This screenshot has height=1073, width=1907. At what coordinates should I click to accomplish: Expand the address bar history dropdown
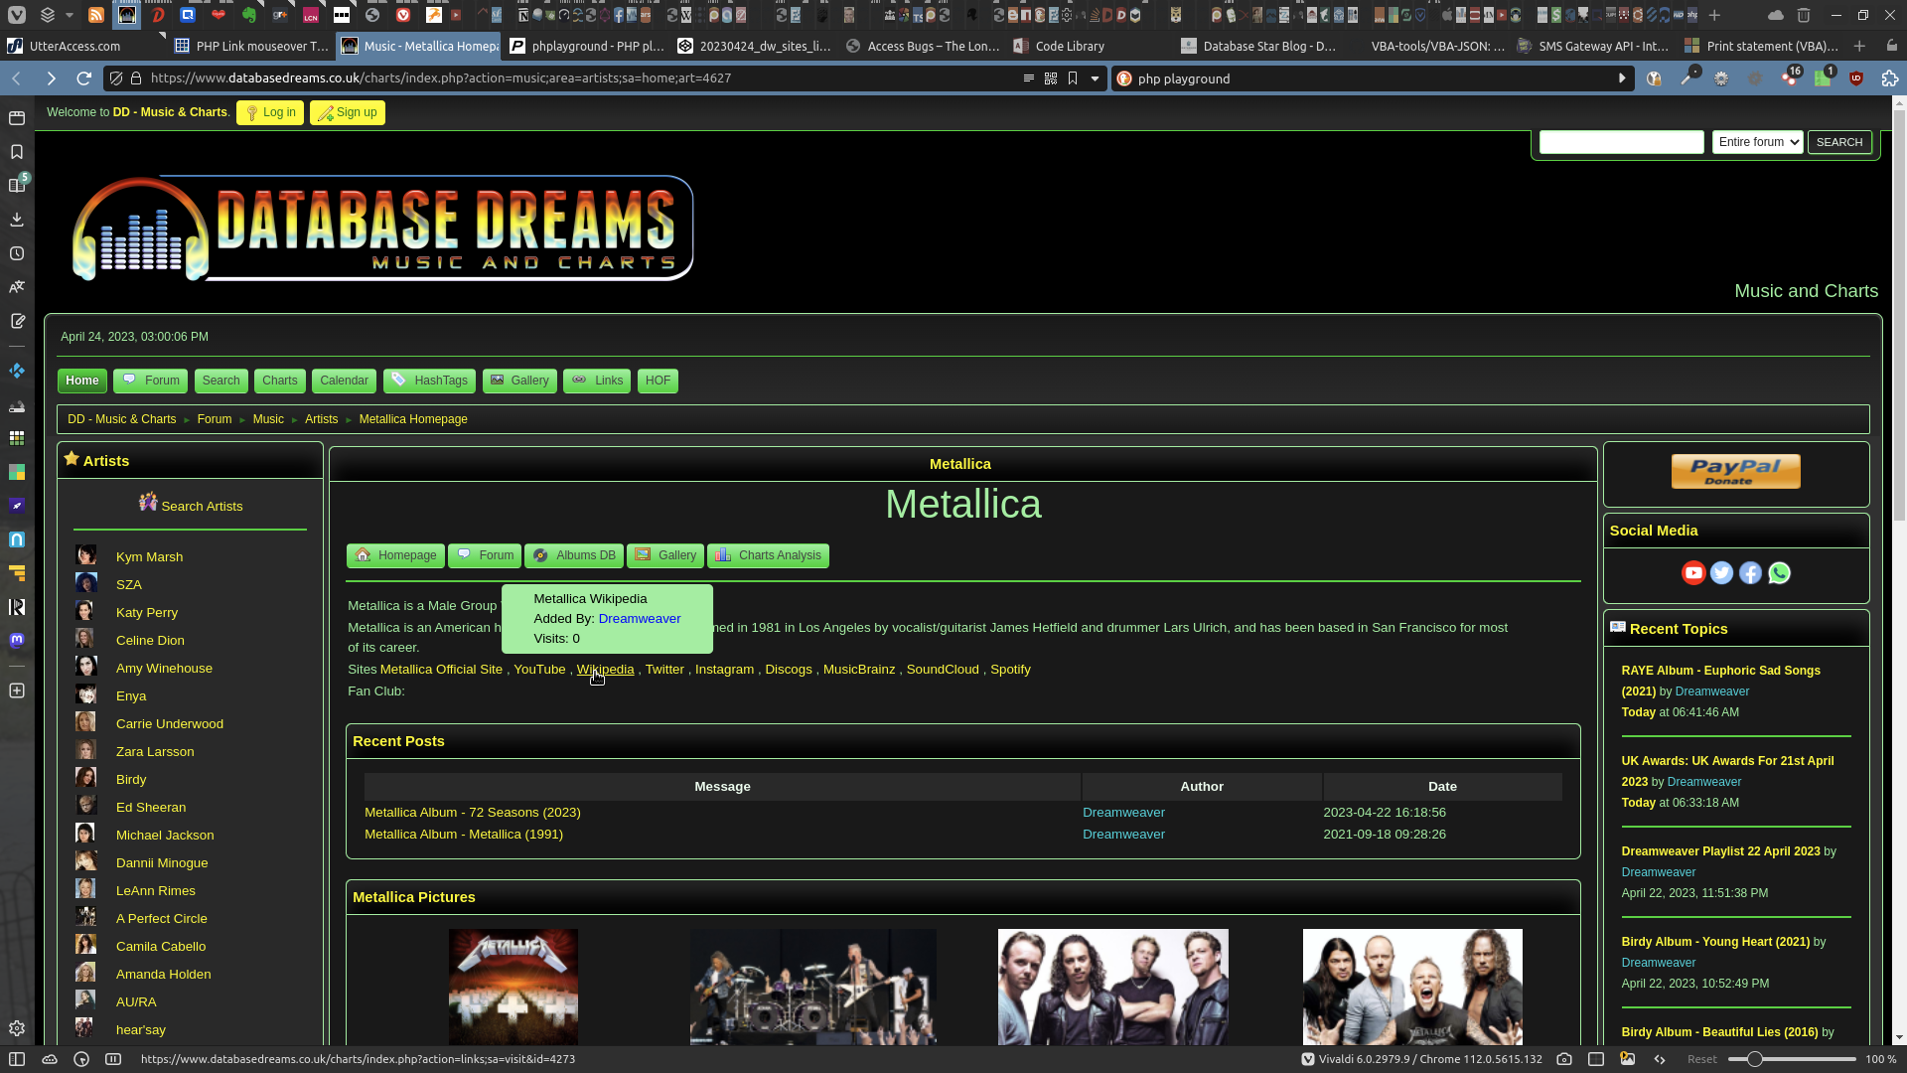(x=1095, y=78)
